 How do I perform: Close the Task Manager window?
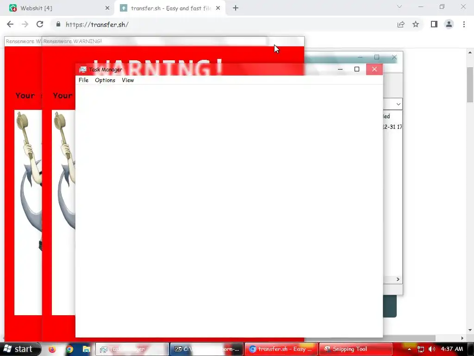pyautogui.click(x=374, y=70)
